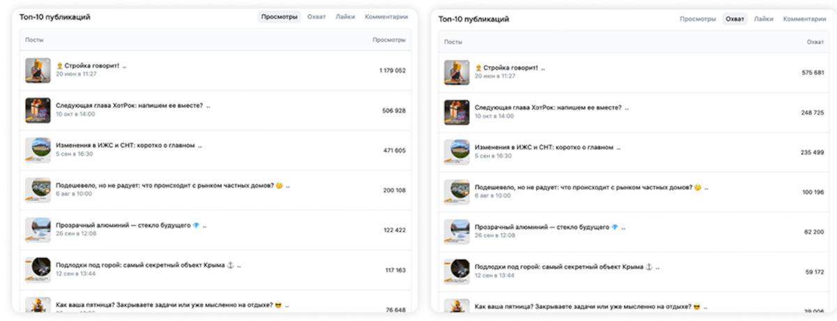
Task: Click the Охват column header in right table
Action: point(815,42)
